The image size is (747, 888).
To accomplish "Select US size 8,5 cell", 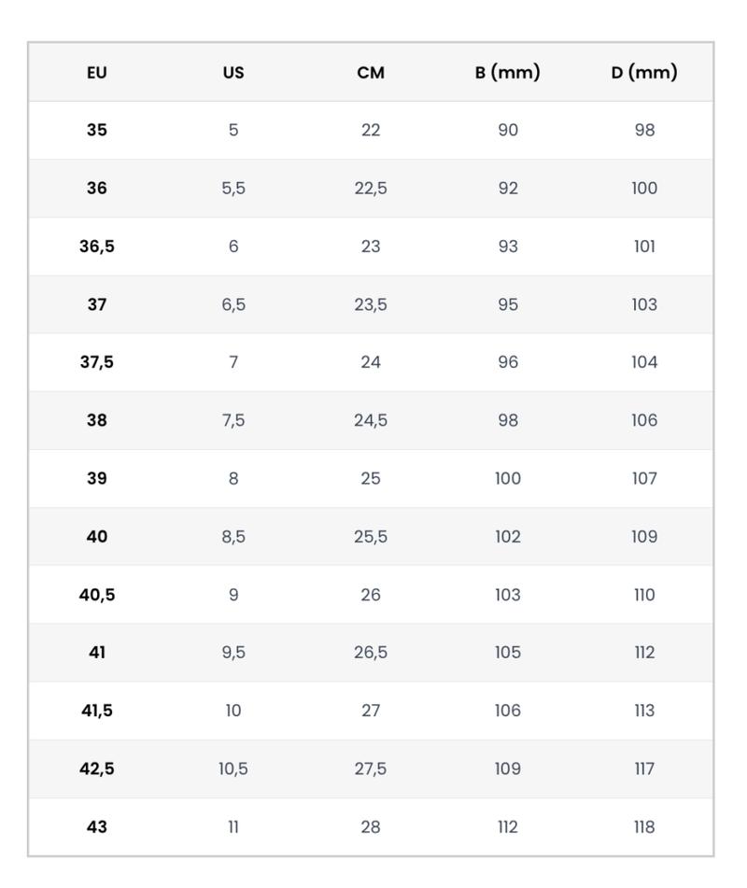I will pos(233,537).
